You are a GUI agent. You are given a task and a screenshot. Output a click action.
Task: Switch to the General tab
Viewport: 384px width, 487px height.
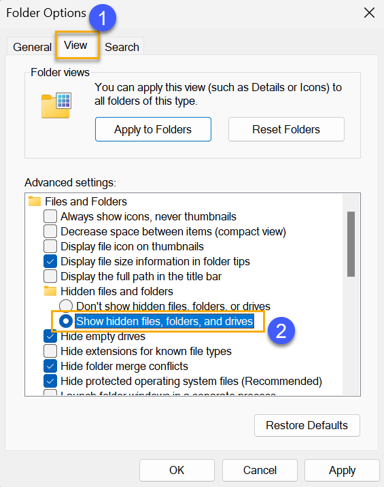coord(32,47)
